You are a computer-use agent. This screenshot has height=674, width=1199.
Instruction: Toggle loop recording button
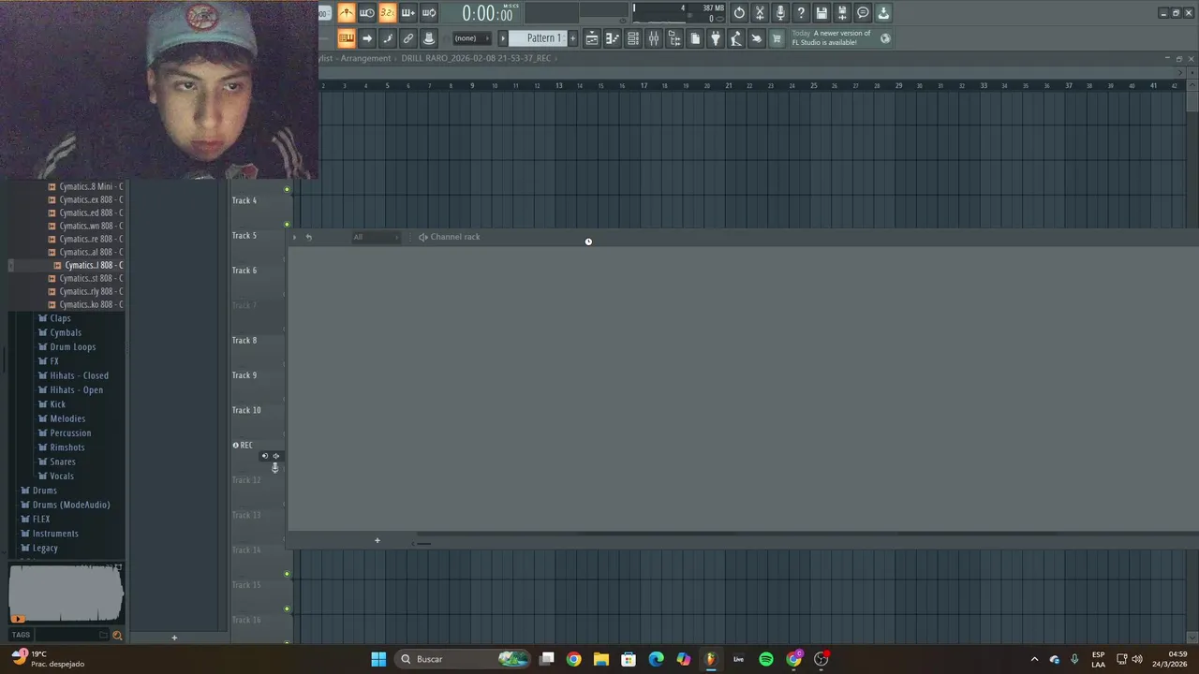(x=429, y=13)
